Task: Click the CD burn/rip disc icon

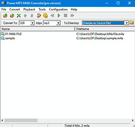Action: click(x=46, y=16)
